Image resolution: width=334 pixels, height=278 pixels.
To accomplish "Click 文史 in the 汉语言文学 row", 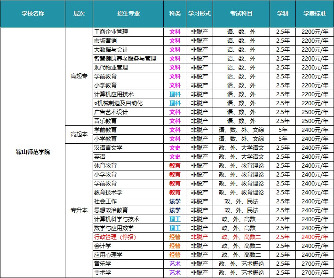I will tap(175, 148).
